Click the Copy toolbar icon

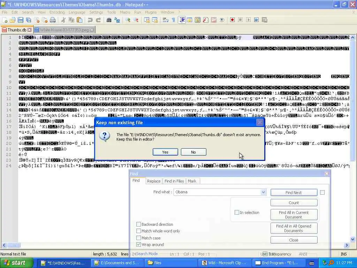click(x=71, y=20)
